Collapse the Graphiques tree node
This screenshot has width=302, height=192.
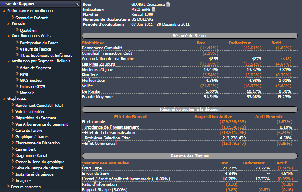tap(4, 99)
